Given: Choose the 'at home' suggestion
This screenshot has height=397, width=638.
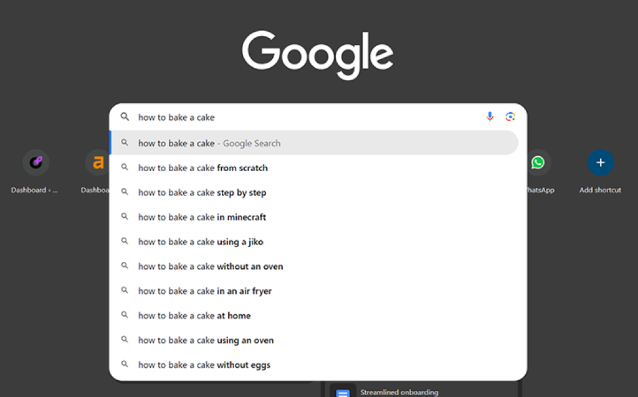Looking at the screenshot, I should tap(194, 315).
